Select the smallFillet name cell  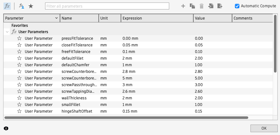[x=79, y=104]
